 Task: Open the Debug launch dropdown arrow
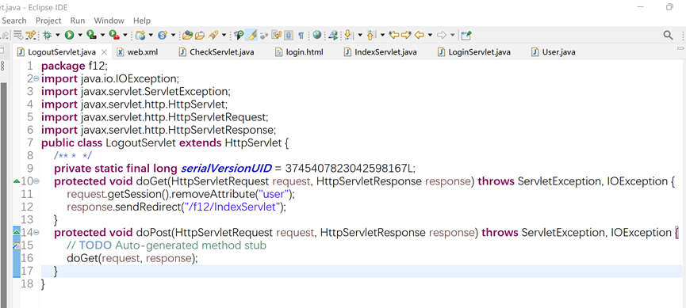click(x=57, y=35)
